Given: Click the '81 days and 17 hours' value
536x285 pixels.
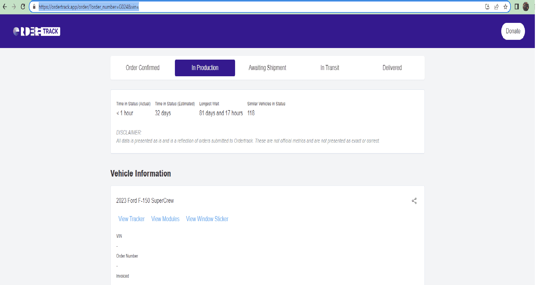Looking at the screenshot, I should 221,113.
